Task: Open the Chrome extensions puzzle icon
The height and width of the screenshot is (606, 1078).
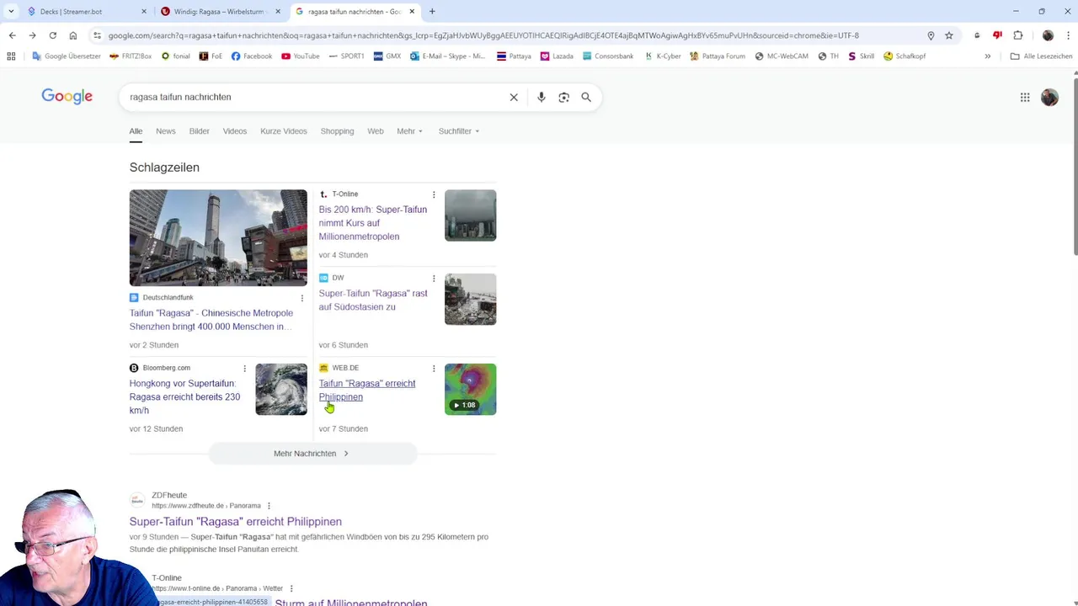Action: point(1018,35)
